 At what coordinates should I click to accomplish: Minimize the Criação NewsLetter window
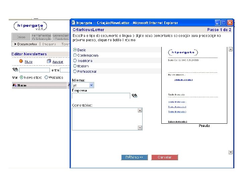click(217, 23)
